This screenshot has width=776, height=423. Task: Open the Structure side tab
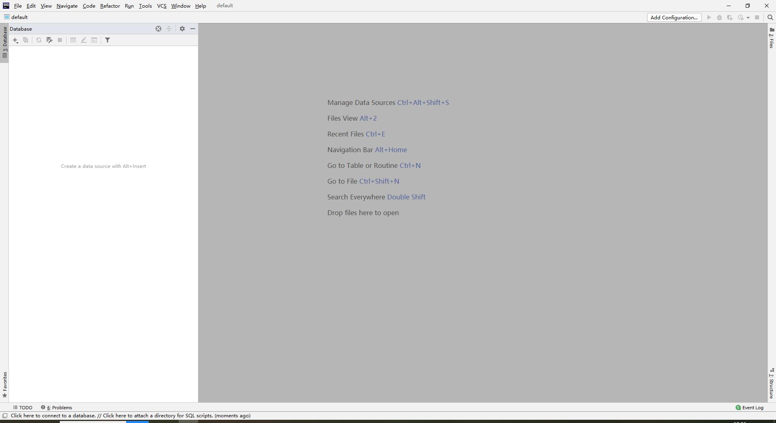pyautogui.click(x=772, y=383)
